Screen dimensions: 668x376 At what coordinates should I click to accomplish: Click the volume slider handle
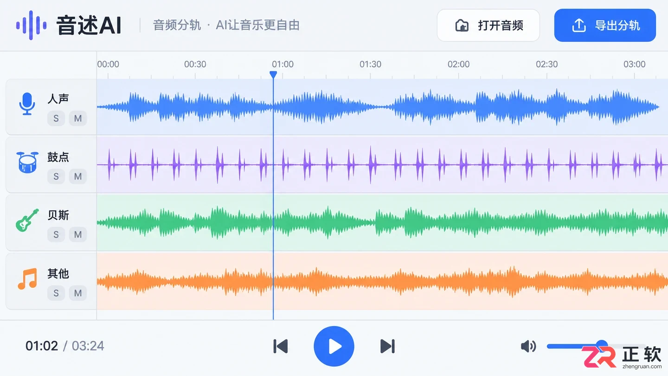[x=602, y=346]
